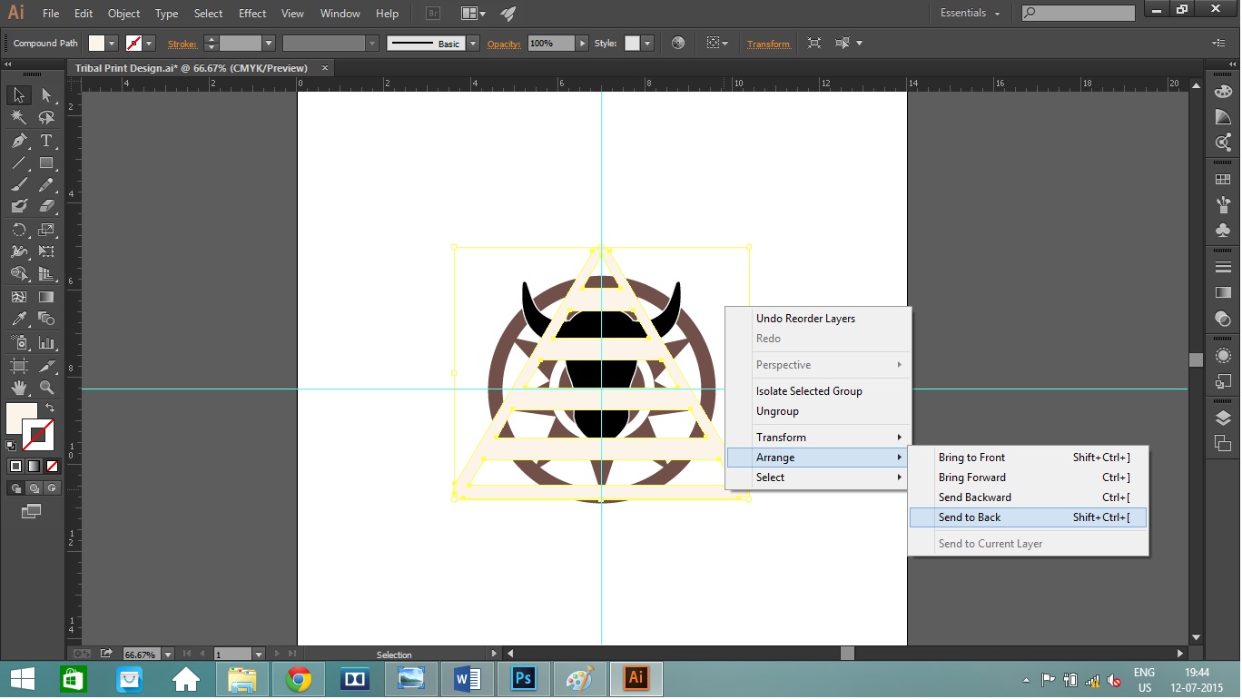Image resolution: width=1242 pixels, height=699 pixels.
Task: Select the Rectangle tool
Action: pos(46,163)
